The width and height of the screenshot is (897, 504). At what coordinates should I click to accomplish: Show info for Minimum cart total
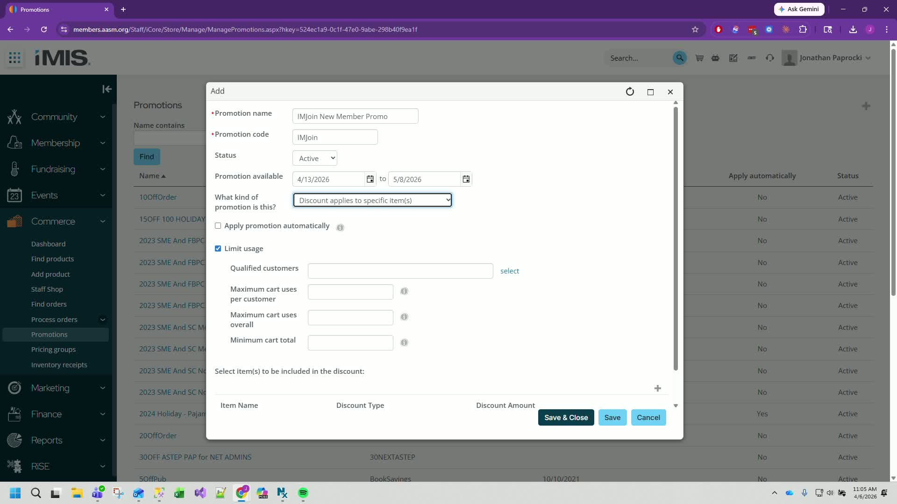tap(404, 343)
